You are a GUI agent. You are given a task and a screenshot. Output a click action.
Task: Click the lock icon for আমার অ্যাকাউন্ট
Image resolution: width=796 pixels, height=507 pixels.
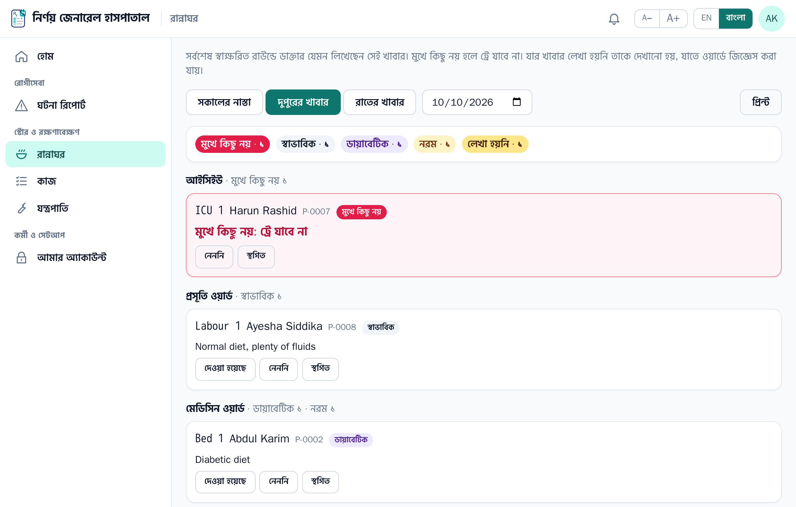[x=21, y=257]
